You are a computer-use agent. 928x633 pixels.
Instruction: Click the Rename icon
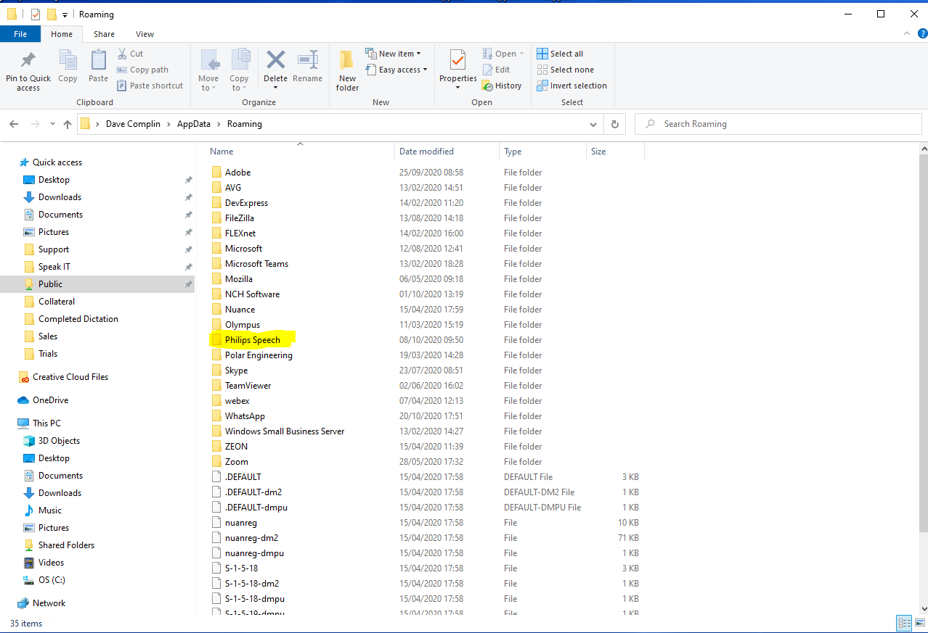point(308,67)
